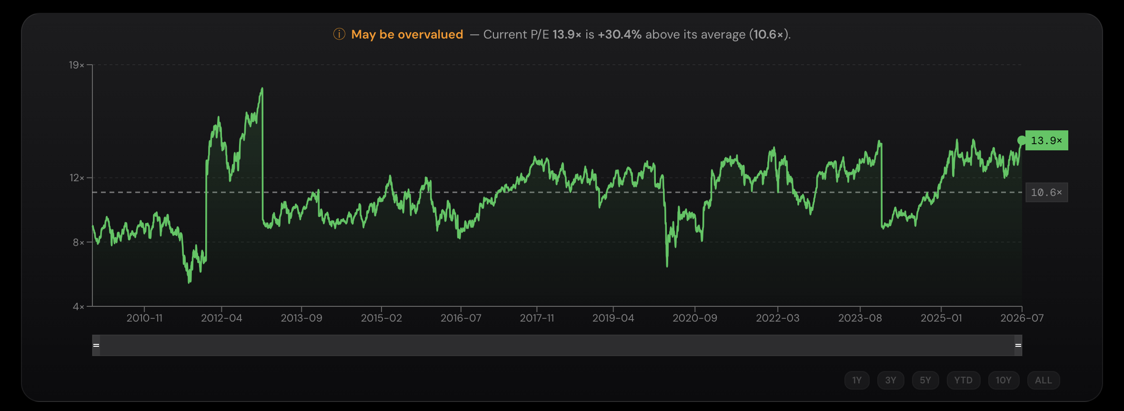Click the 4× y-axis label
The height and width of the screenshot is (411, 1124).
pyautogui.click(x=79, y=307)
